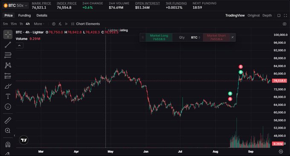Click the Market Short button
Viewport: 290px width, 156px height.
(216, 38)
